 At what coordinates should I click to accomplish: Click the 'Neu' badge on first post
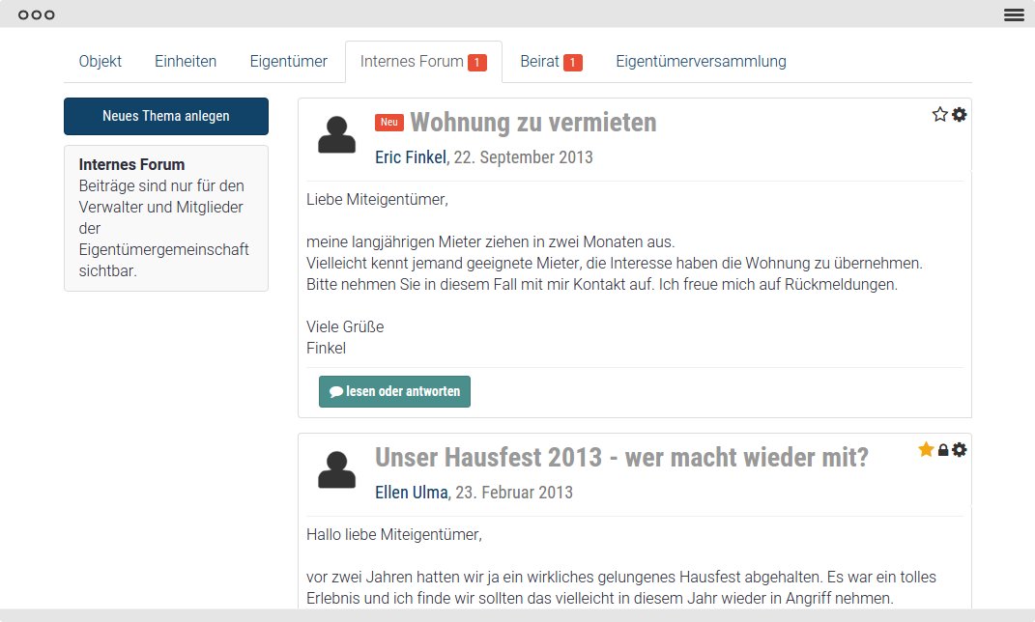pyautogui.click(x=388, y=123)
